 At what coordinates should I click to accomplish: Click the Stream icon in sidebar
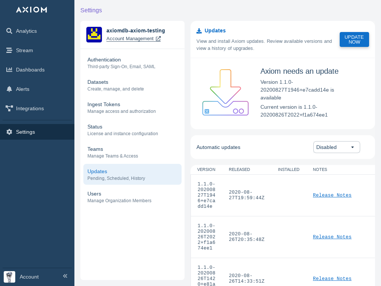pos(9,50)
